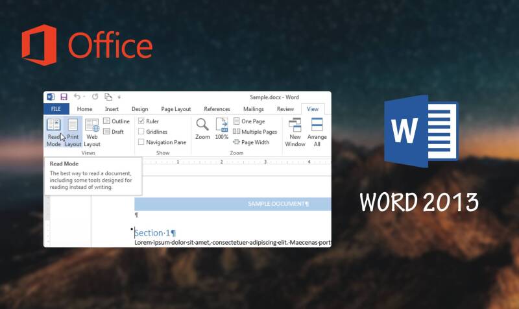Click the horizontal ruler at mark 2
The width and height of the screenshot is (519, 309).
click(x=221, y=162)
